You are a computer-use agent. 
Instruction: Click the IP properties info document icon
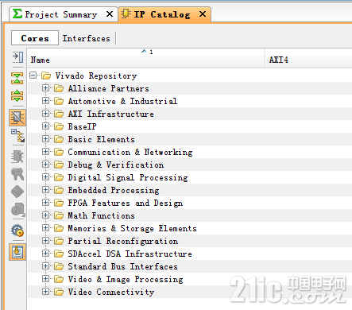(17, 209)
